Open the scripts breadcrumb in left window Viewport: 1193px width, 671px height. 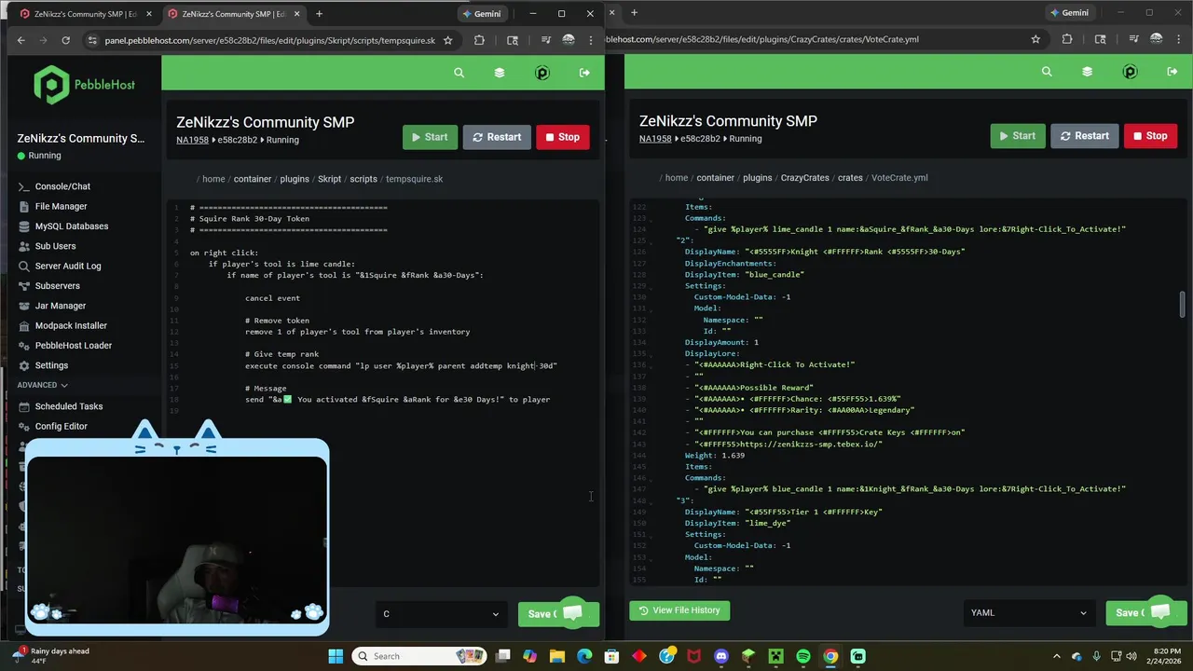coord(363,179)
